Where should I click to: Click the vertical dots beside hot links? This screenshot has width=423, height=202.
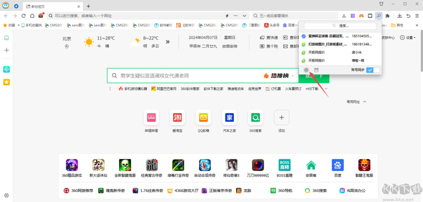[x=110, y=89]
